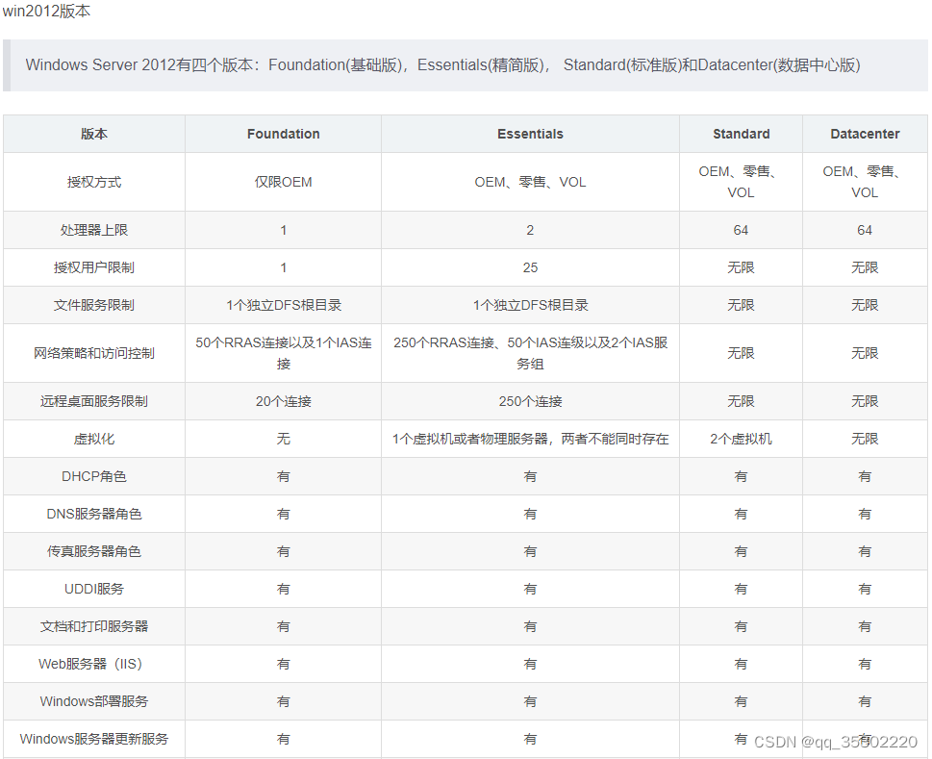Click the '仅限OEM' cell

click(283, 182)
